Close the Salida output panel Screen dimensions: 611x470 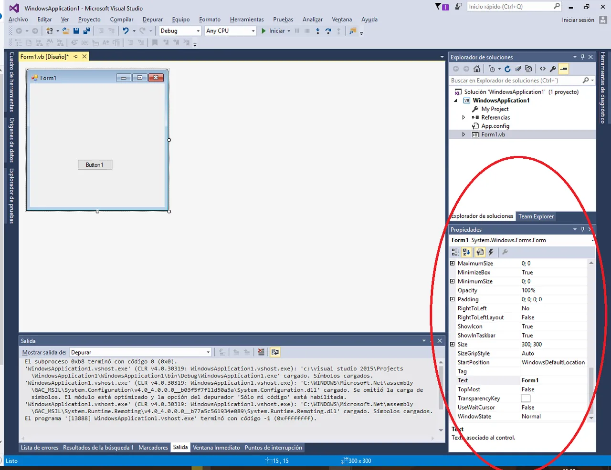(x=440, y=340)
